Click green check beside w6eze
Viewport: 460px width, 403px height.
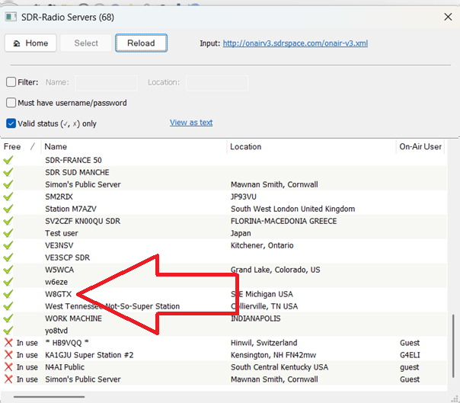coord(8,282)
